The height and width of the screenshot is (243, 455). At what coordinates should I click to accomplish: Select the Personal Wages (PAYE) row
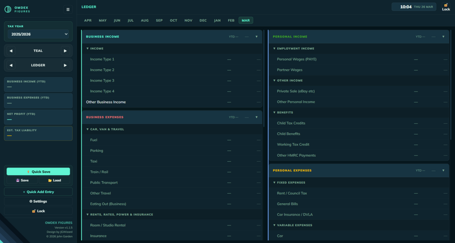[359, 59]
